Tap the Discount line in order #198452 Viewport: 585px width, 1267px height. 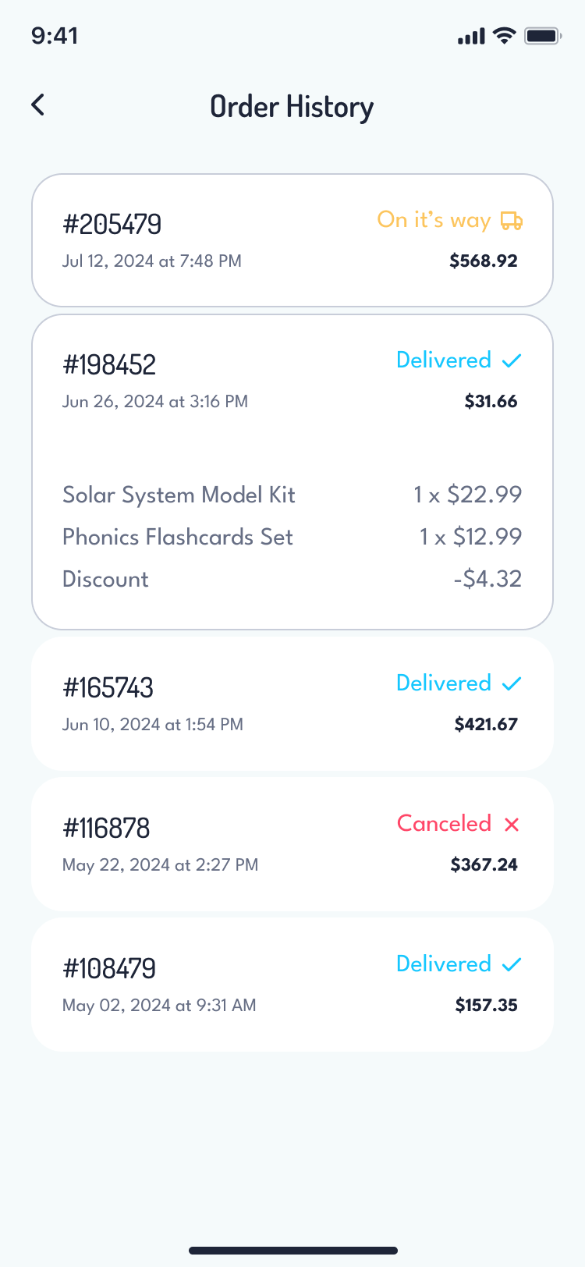pos(105,579)
